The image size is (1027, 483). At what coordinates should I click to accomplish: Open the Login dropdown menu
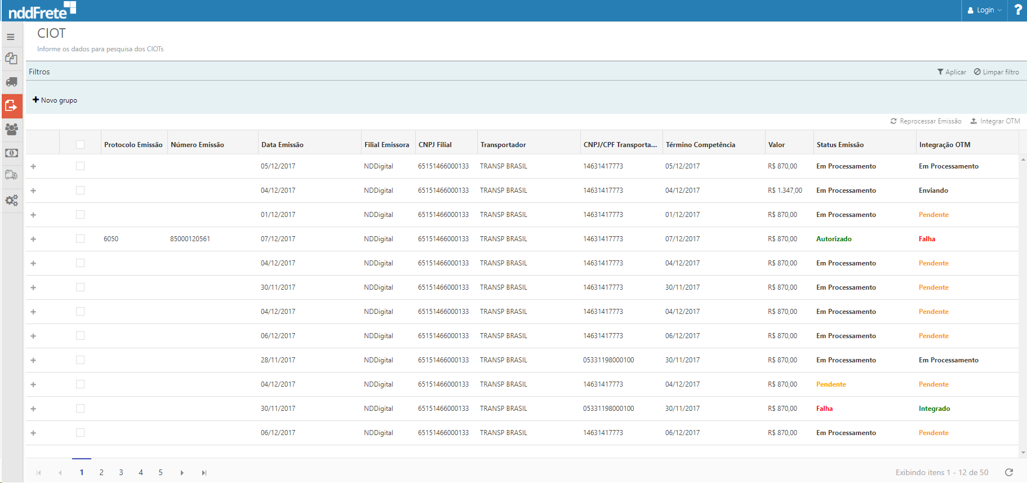(x=984, y=10)
